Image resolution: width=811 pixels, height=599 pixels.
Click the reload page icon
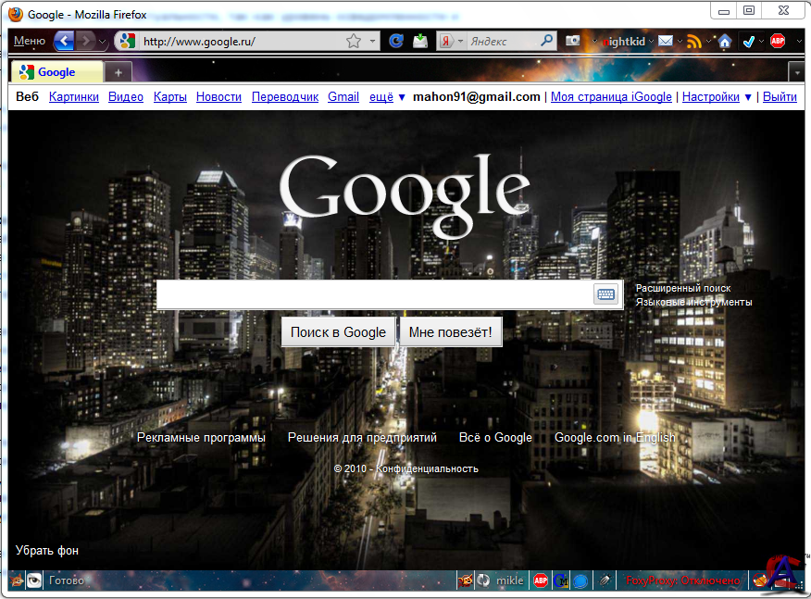pos(395,41)
